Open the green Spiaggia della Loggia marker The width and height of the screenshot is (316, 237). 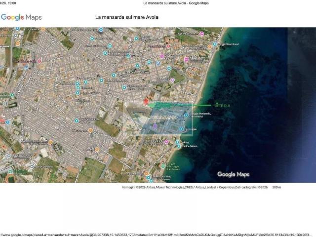click(x=163, y=166)
